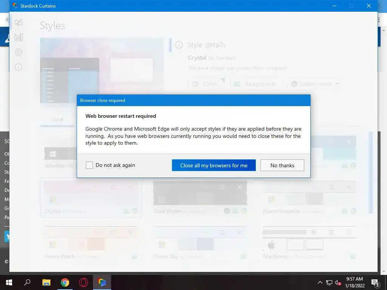Expand the Custom mode dropdown

[x=314, y=84]
